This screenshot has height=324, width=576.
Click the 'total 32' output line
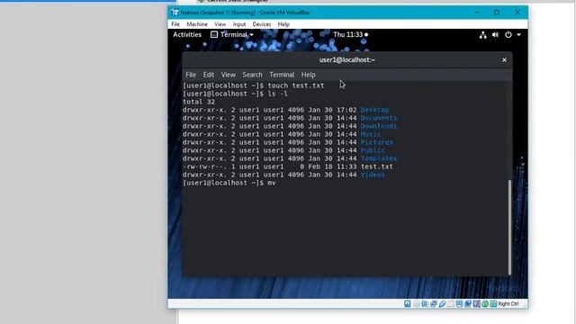coord(199,102)
